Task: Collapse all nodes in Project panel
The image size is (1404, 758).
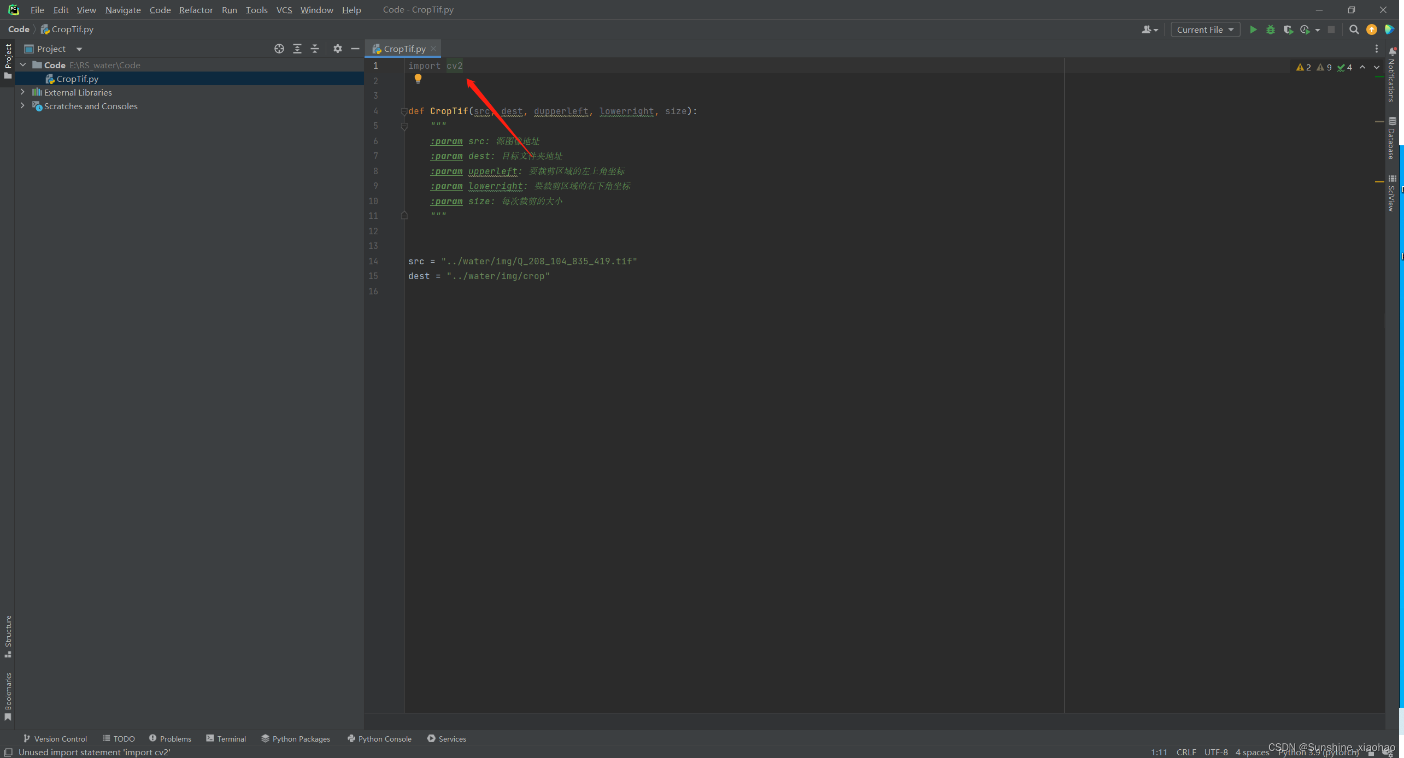Action: click(x=315, y=49)
